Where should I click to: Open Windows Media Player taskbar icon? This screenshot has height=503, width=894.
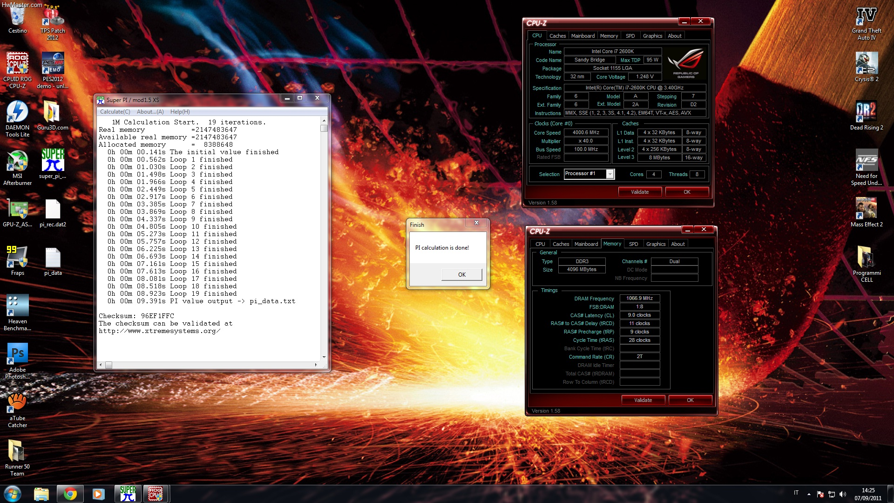99,494
